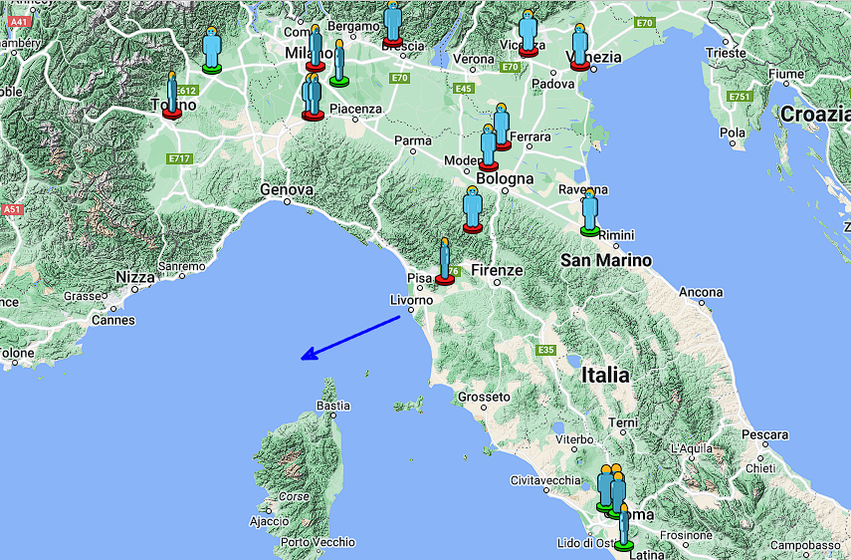Image resolution: width=851 pixels, height=560 pixels.
Task: Click the Bastia label on Corsica
Action: 332,406
